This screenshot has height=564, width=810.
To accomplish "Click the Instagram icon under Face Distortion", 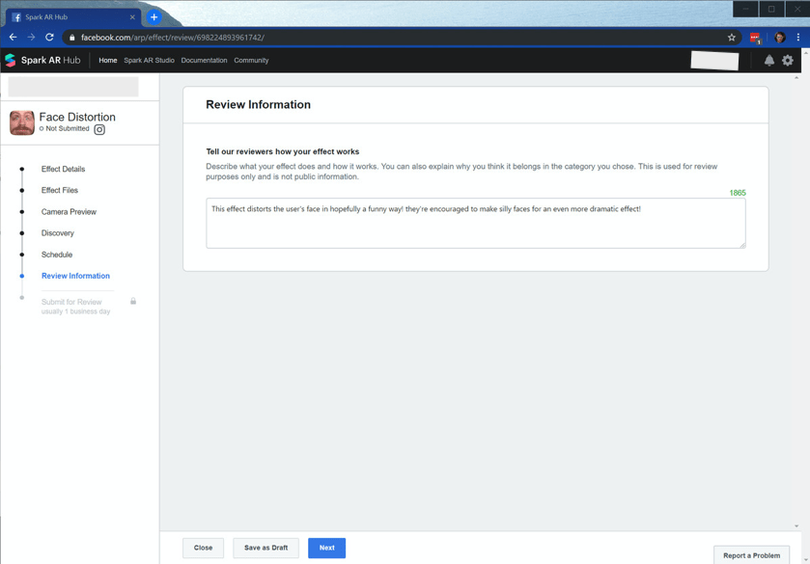I will pyautogui.click(x=99, y=129).
